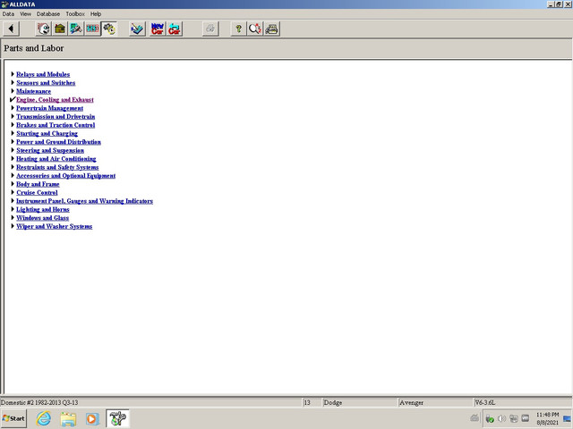Expand the Power and Ground Distribution arrow
Screen dimensions: 573x429
click(13, 141)
